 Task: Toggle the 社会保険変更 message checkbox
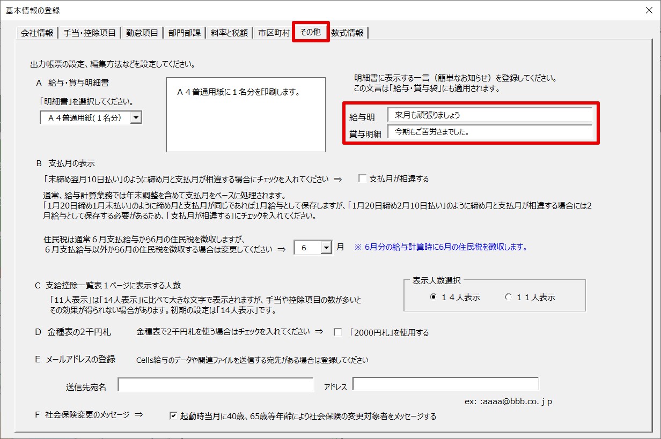(x=173, y=415)
